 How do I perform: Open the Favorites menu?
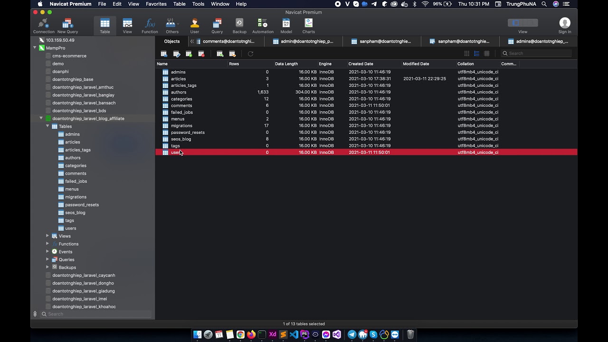coord(156,4)
